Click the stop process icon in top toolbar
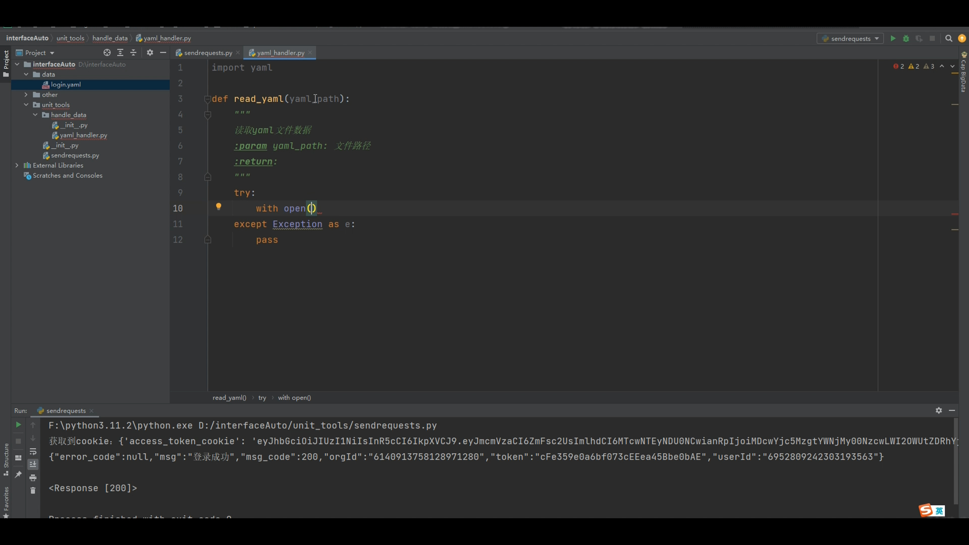Screen dimensions: 969x545 coord(932,38)
